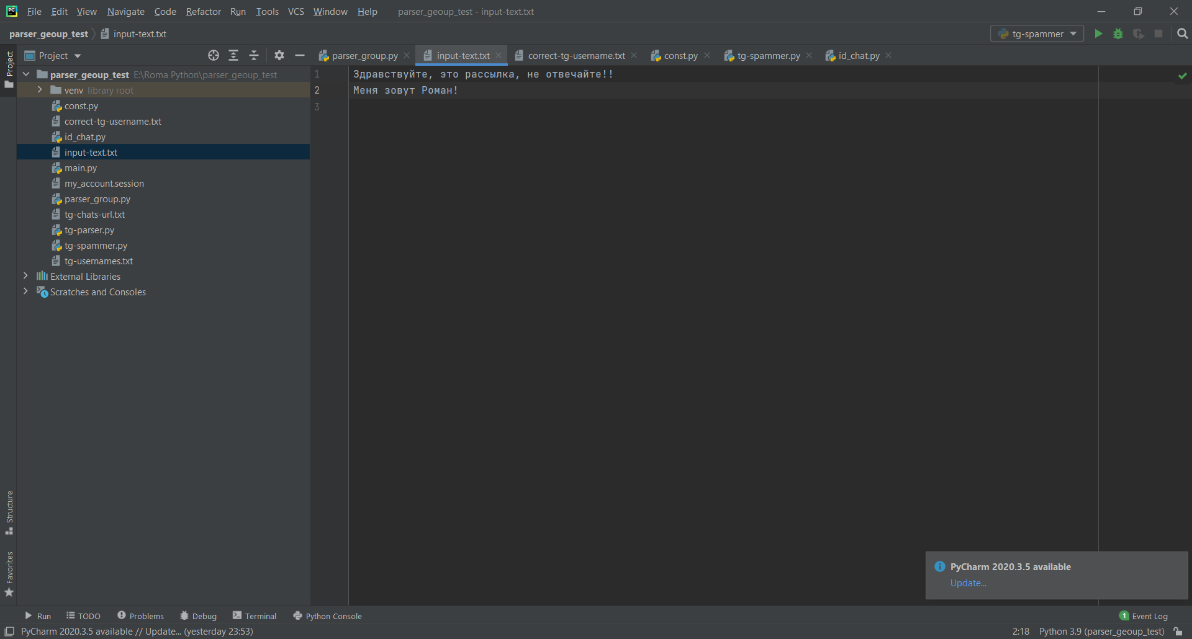The height and width of the screenshot is (639, 1192).
Task: Close the const.py tab
Action: 707,55
